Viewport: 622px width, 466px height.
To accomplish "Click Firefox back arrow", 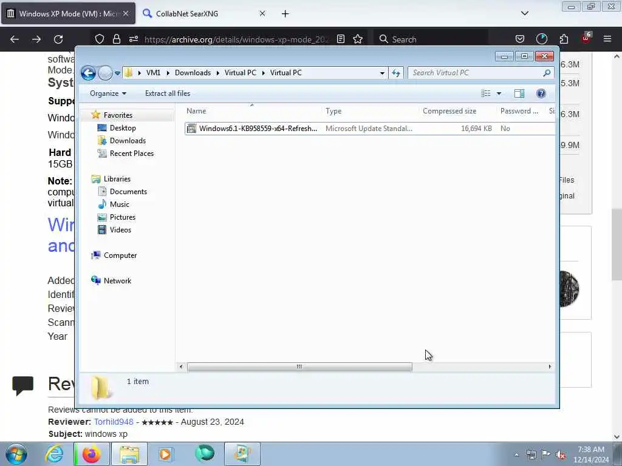I will pyautogui.click(x=15, y=39).
